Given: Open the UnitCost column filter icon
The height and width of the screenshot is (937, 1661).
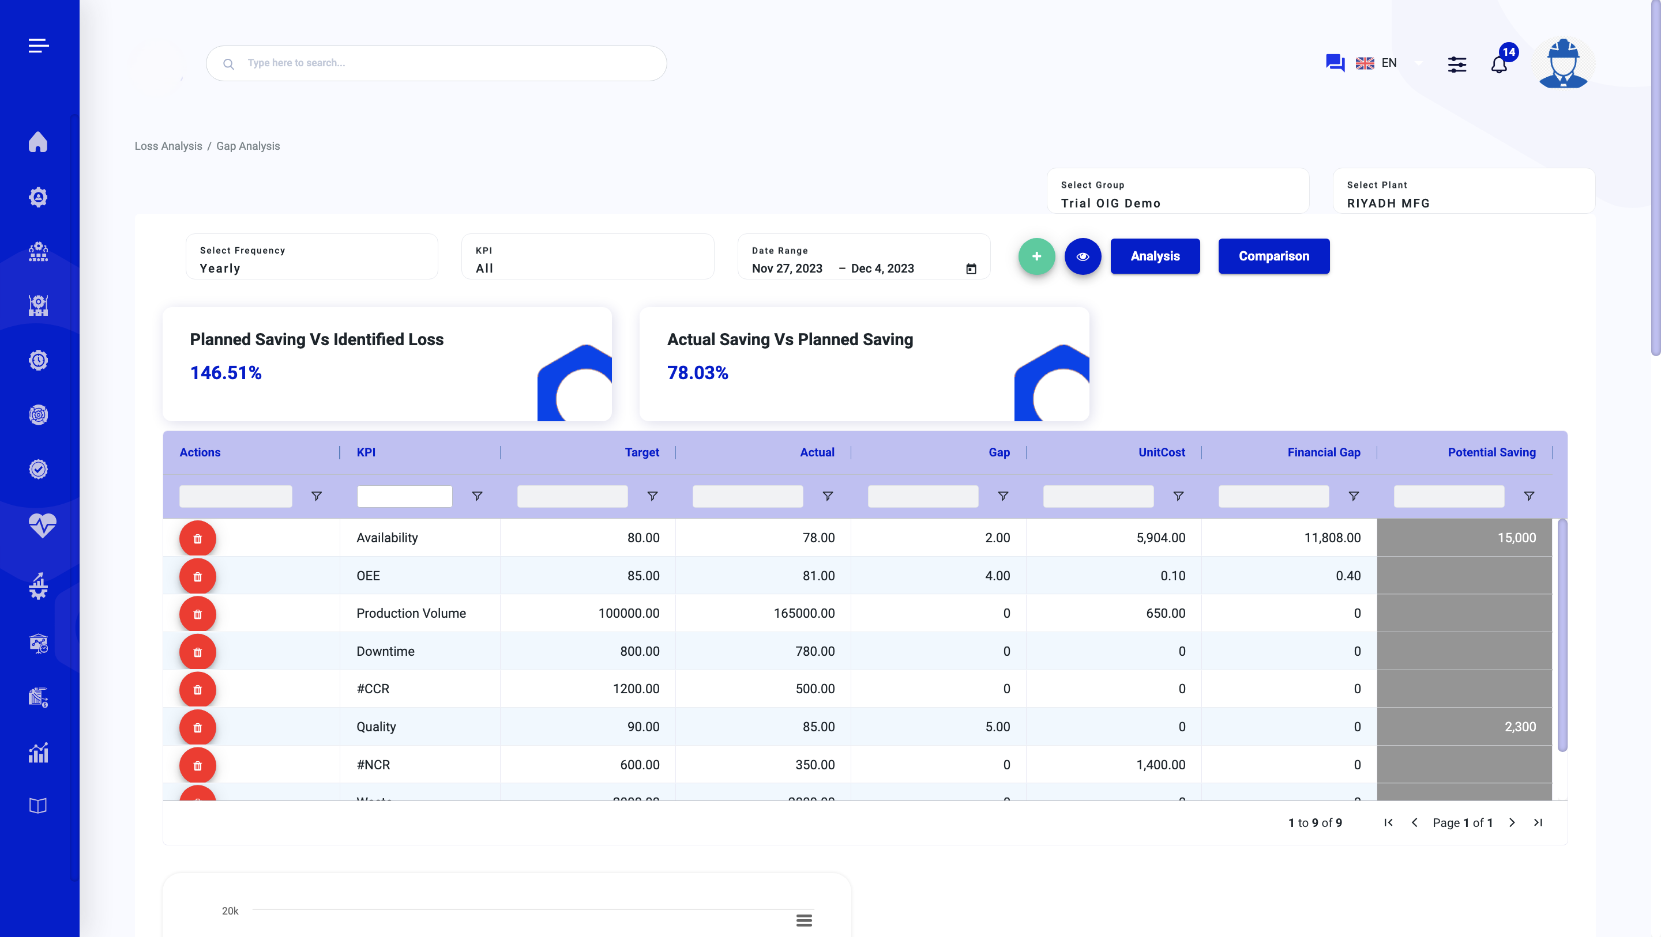Looking at the screenshot, I should [x=1179, y=496].
